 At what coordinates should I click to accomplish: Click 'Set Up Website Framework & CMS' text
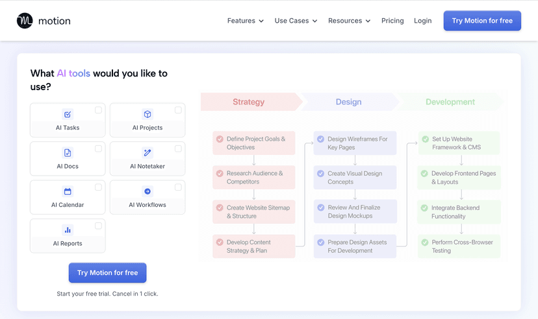[x=456, y=143]
